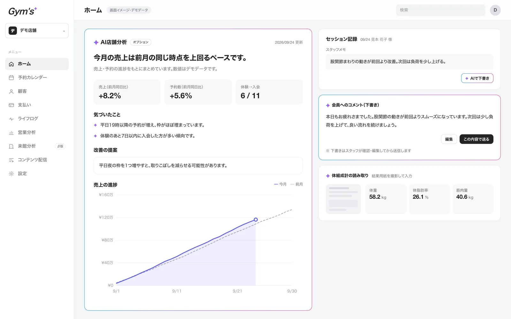Click the ライフログ pulse icon
Viewport: 511px width, 319px height.
pos(11,119)
